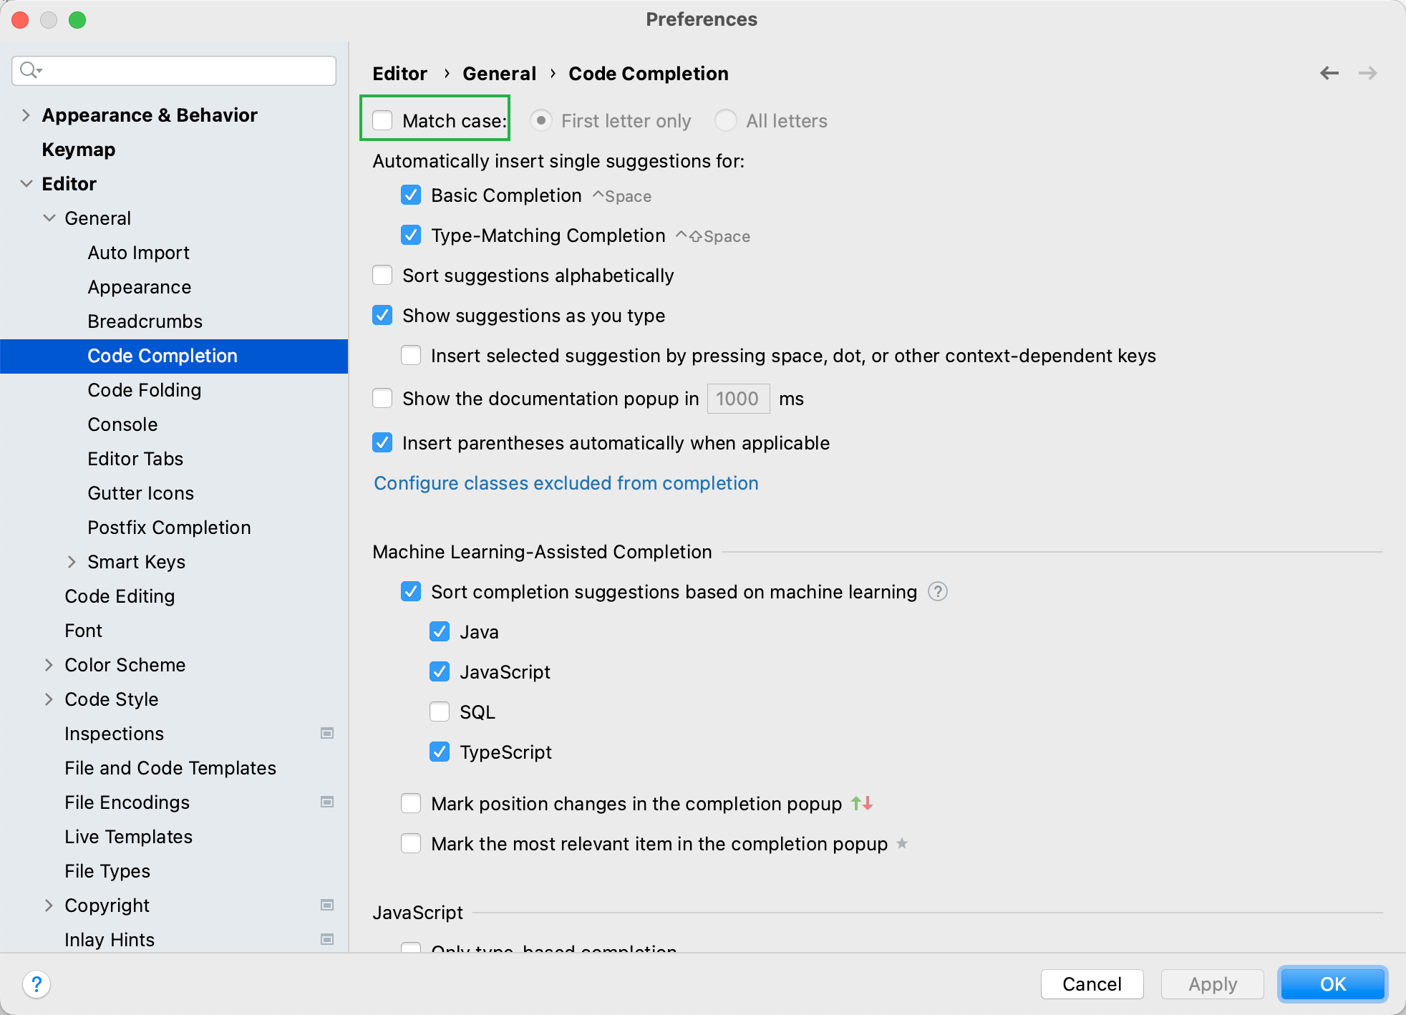Click the question mark help button
This screenshot has width=1406, height=1015.
(x=37, y=984)
